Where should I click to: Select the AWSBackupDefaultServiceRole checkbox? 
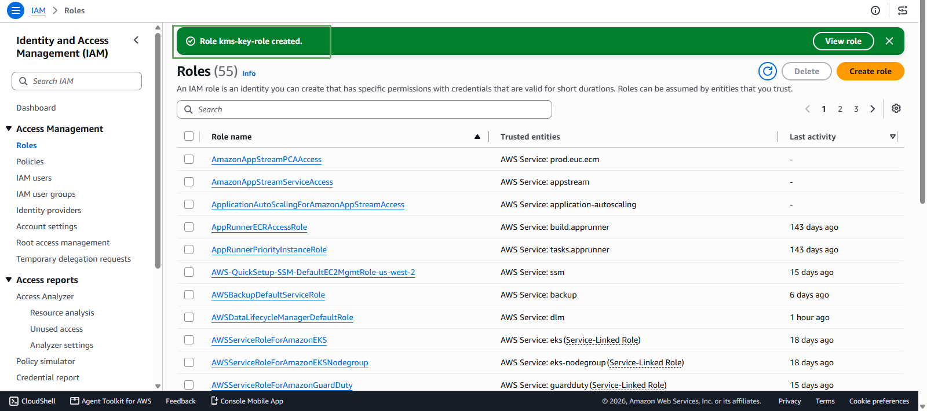[x=189, y=295]
